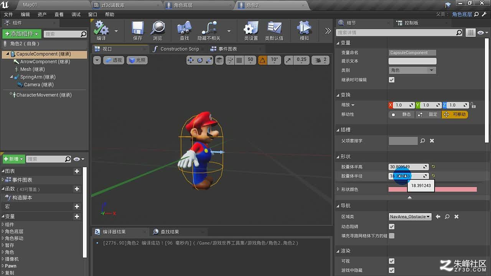Collapse the 形状 section

coord(338,157)
